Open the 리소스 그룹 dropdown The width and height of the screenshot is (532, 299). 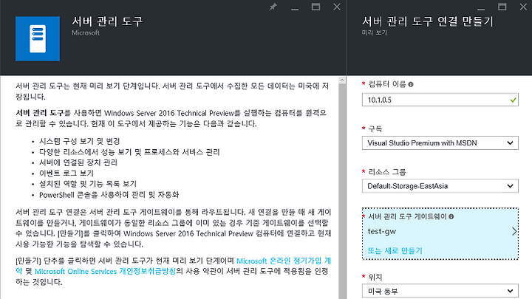440,186
